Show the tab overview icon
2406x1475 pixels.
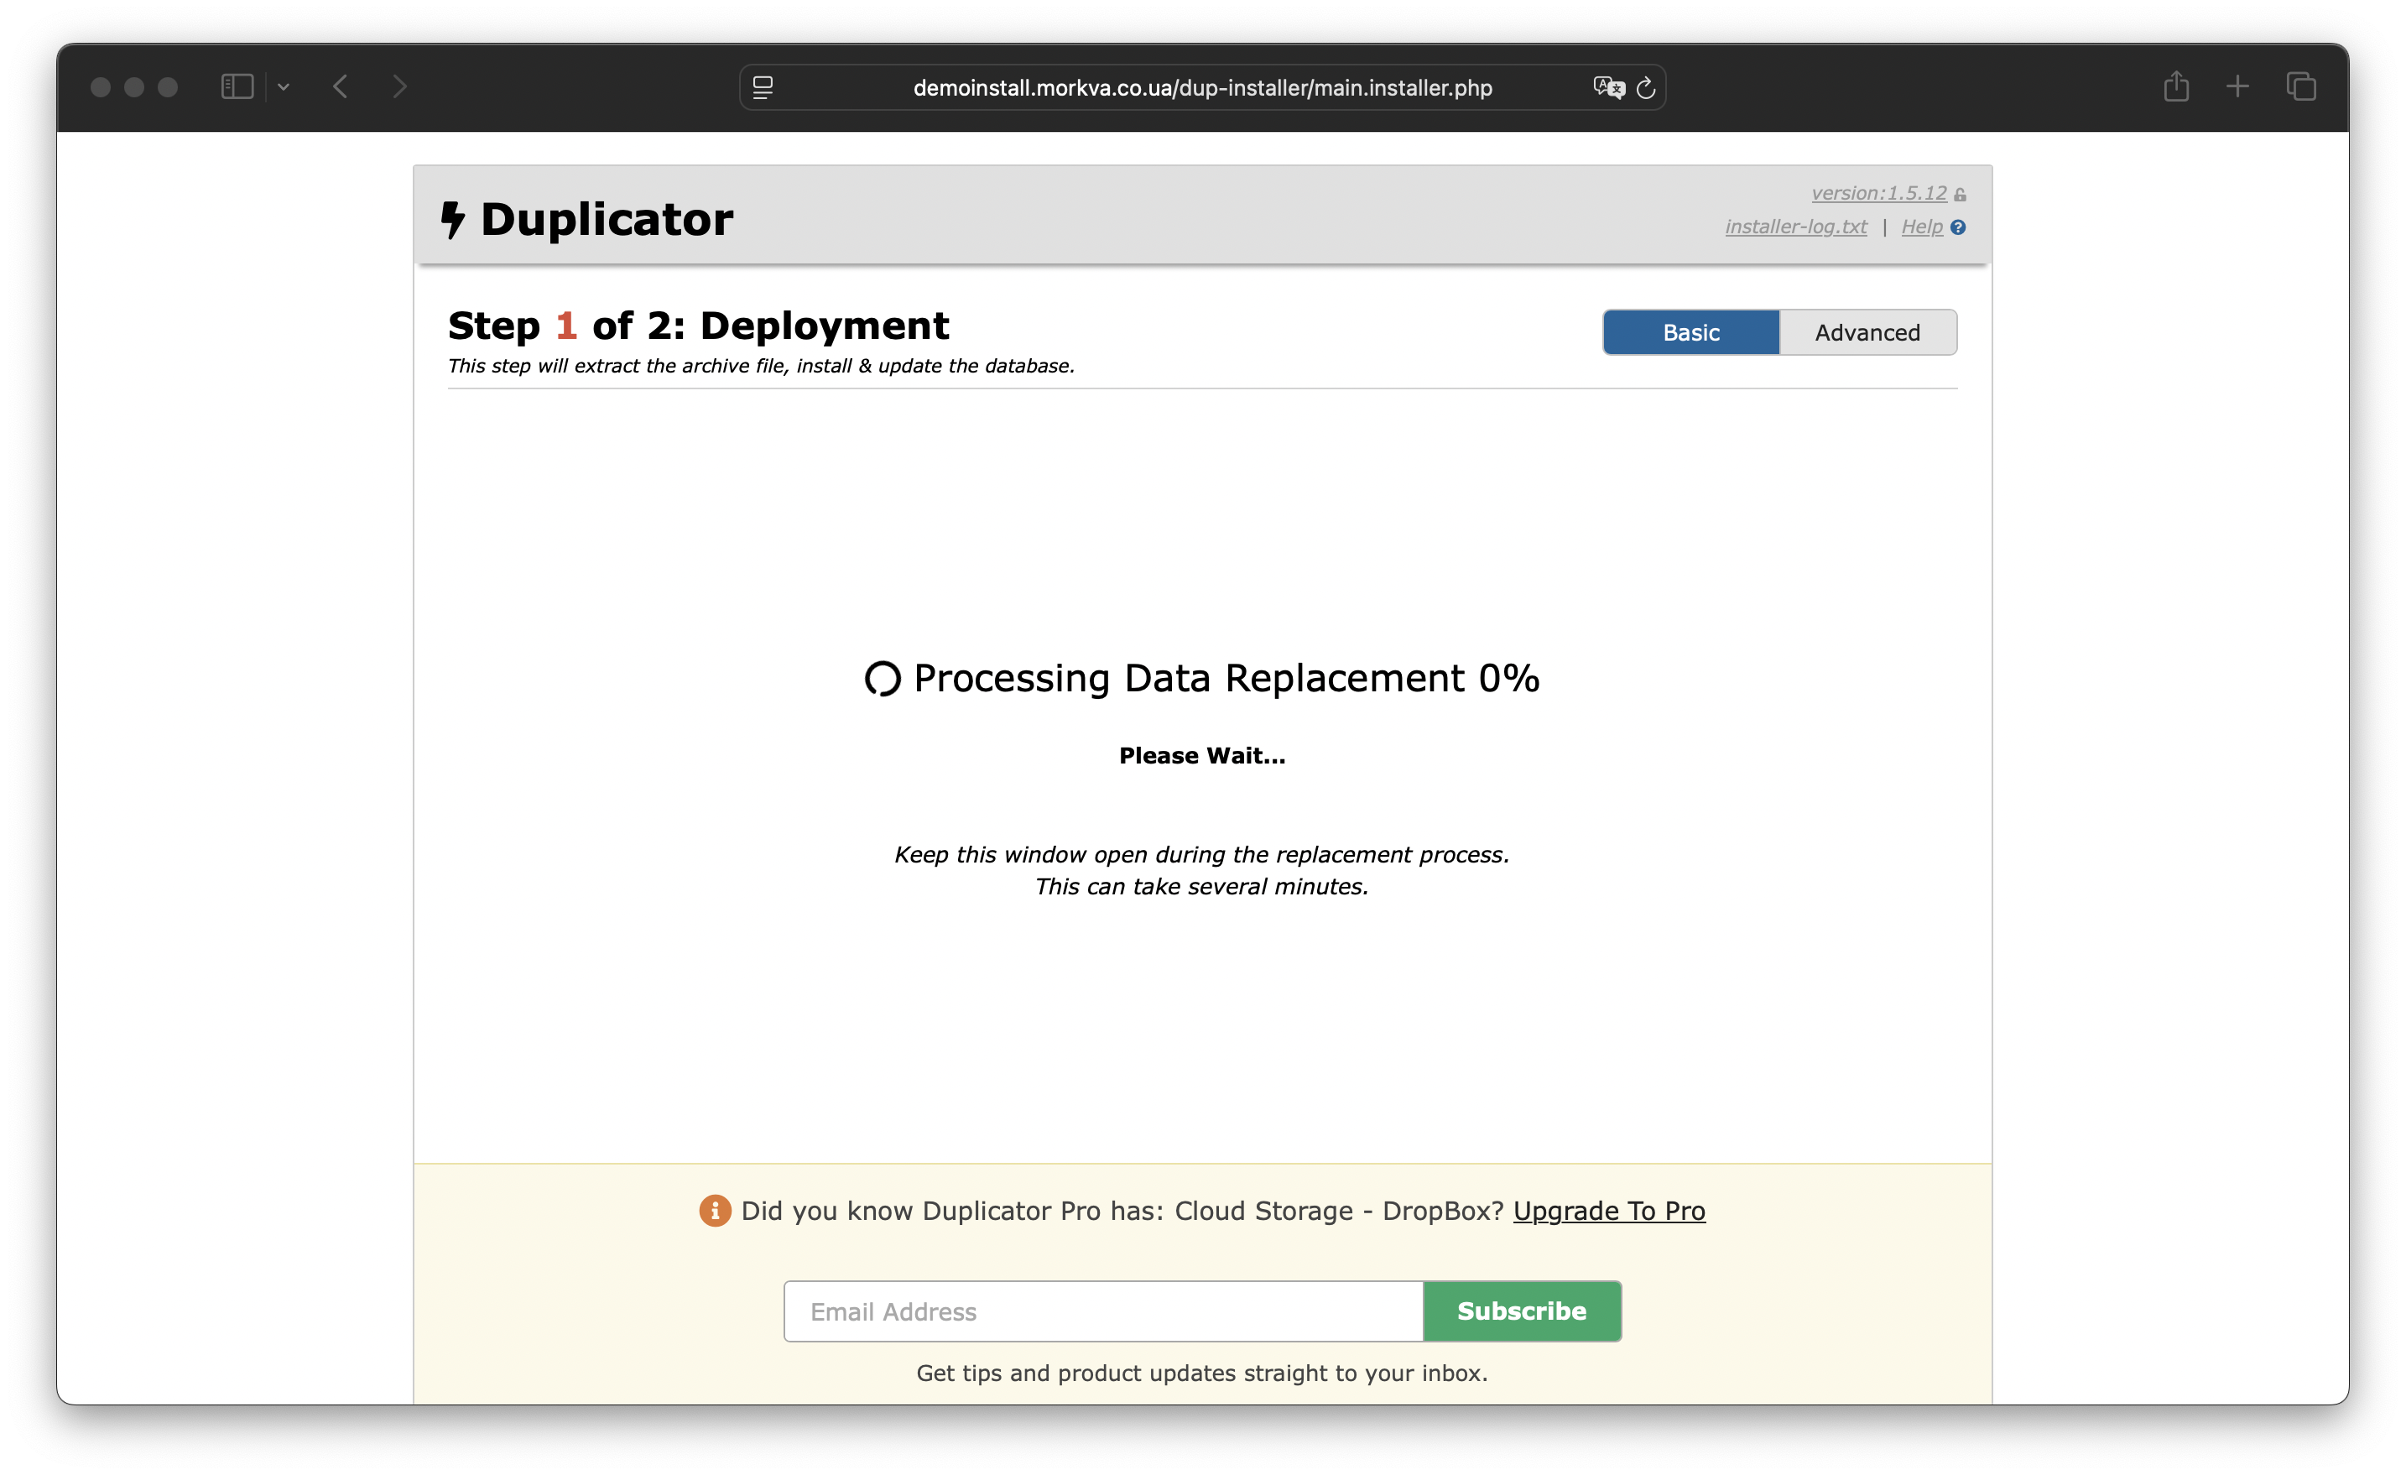pyautogui.click(x=2300, y=87)
